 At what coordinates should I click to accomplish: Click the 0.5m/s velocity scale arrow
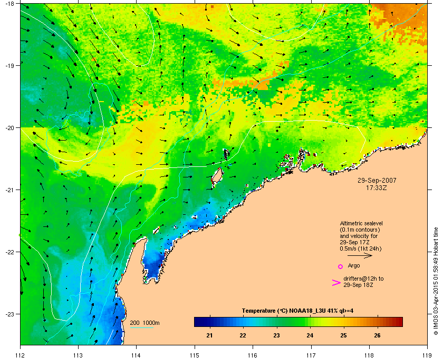360,256
